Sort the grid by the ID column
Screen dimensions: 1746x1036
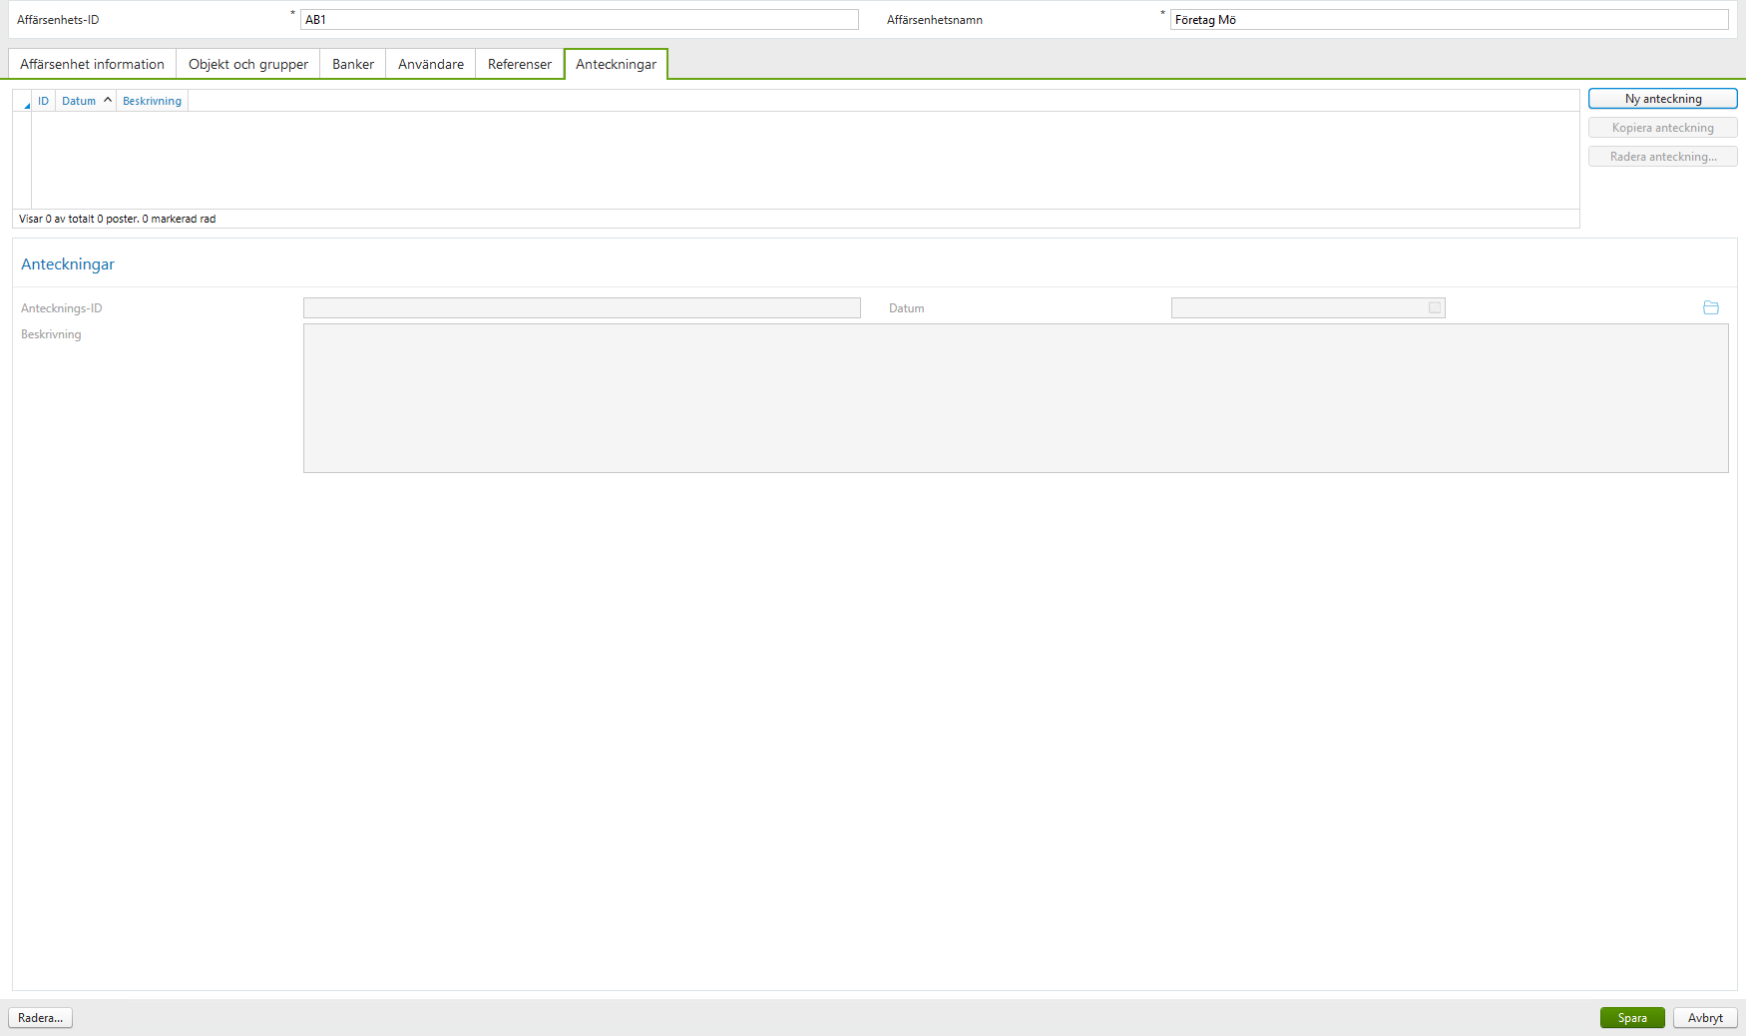pyautogui.click(x=43, y=101)
